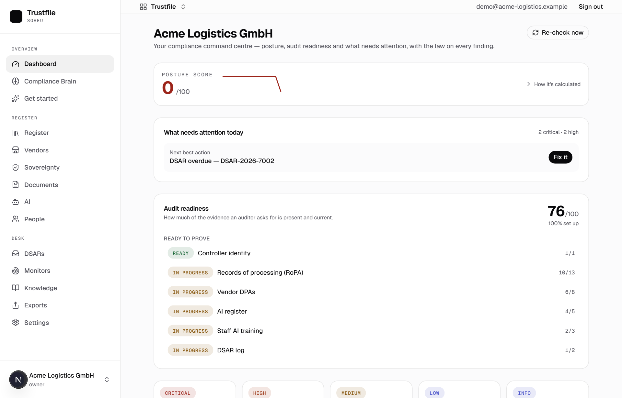Open Register from the sidebar
This screenshot has height=398, width=622.
[60, 133]
